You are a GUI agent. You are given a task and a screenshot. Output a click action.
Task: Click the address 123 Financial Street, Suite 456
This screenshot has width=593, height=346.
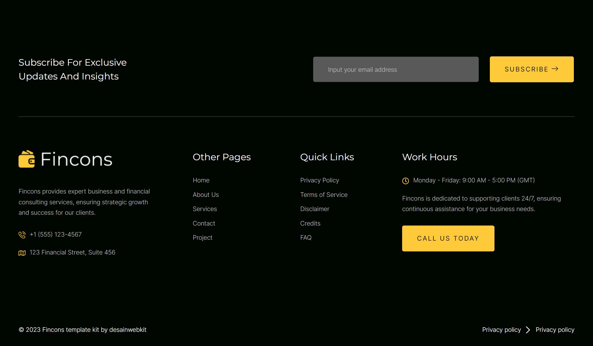pyautogui.click(x=72, y=252)
